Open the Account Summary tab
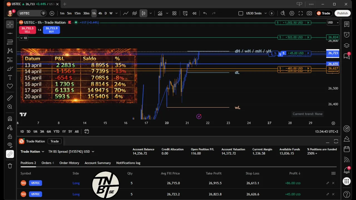The width and height of the screenshot is (356, 200). click(x=98, y=163)
